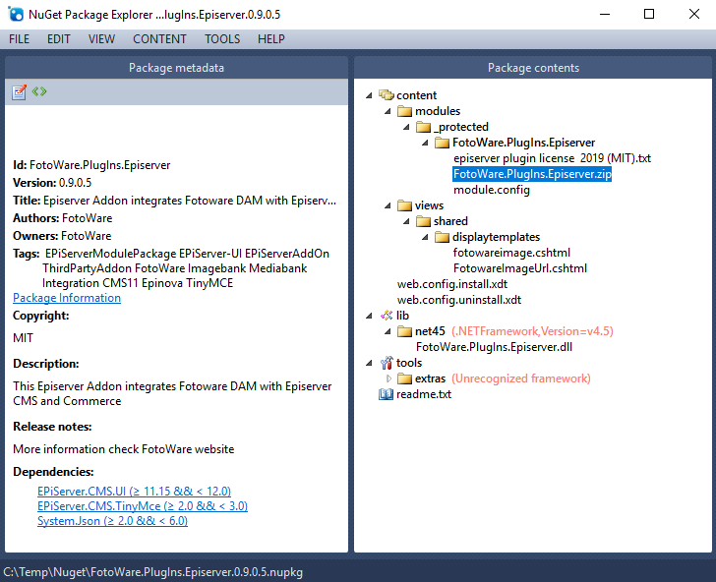The height and width of the screenshot is (582, 716).
Task: Click the shared folder icon
Action: point(423,221)
